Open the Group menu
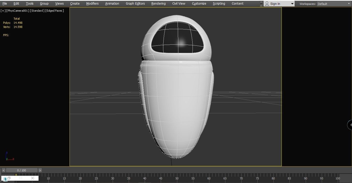 tap(44, 4)
